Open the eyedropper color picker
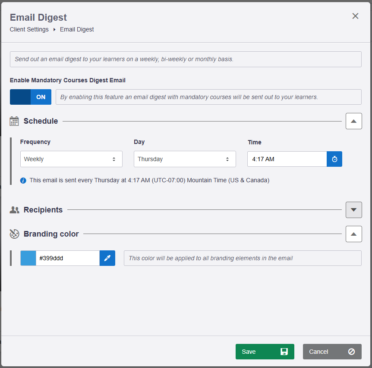372x368 pixels. pos(107,258)
